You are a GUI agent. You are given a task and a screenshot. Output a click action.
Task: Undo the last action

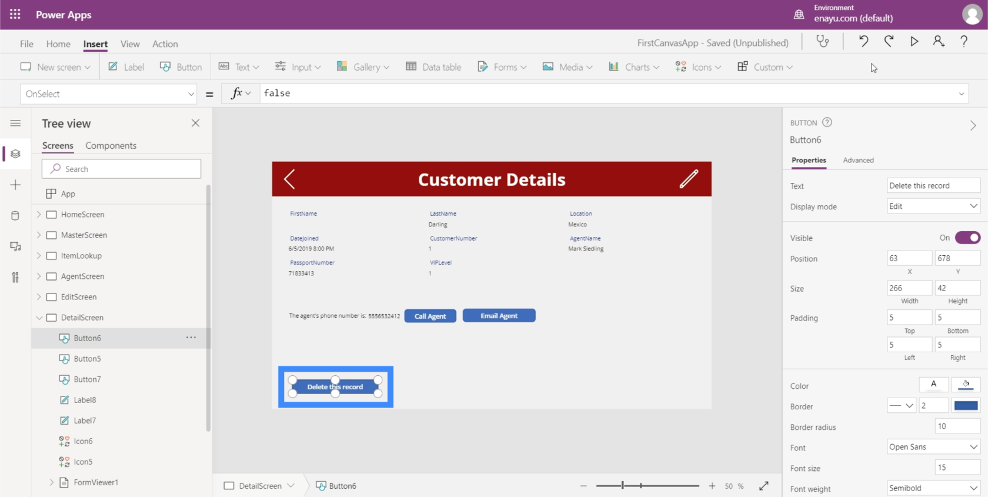863,41
